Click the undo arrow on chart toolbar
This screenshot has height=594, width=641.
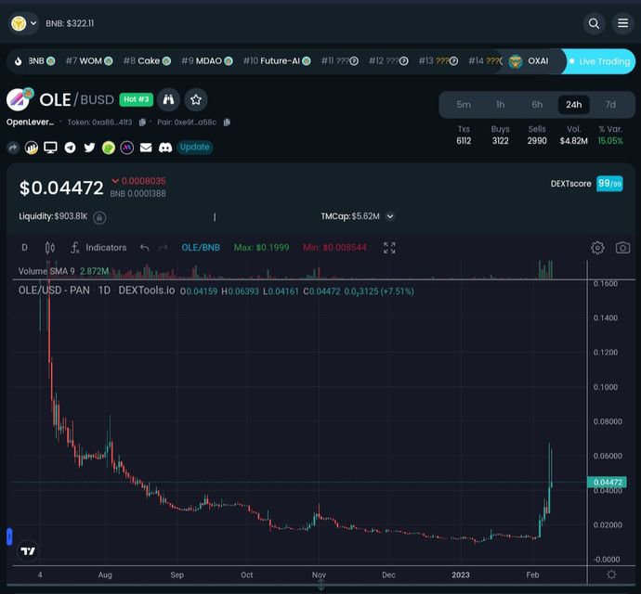[144, 248]
